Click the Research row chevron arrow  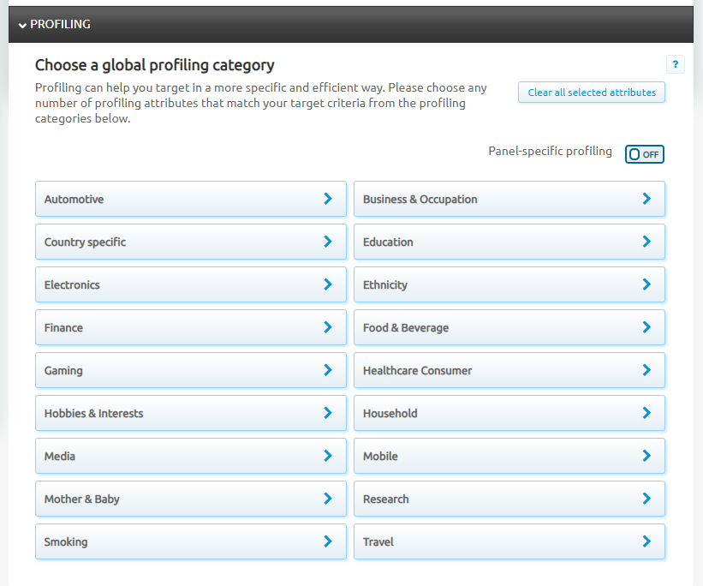click(x=646, y=499)
